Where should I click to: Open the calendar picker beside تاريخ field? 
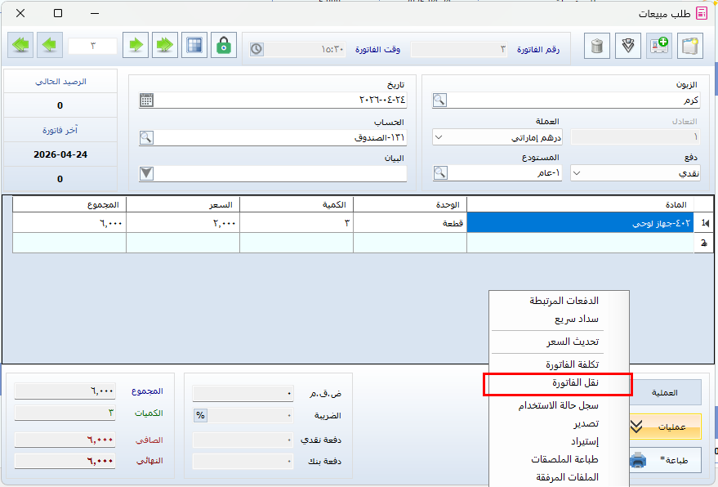(146, 101)
